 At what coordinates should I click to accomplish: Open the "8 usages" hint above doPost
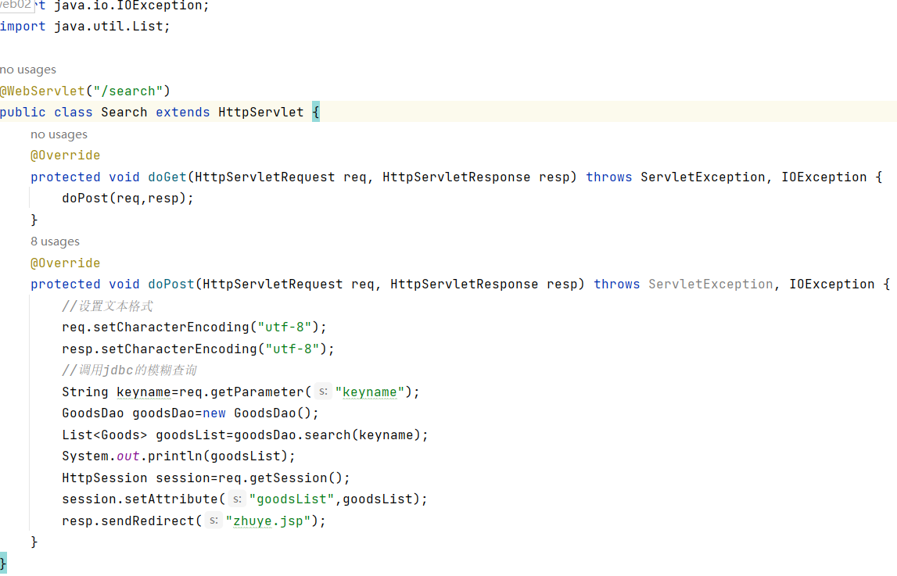(55, 241)
